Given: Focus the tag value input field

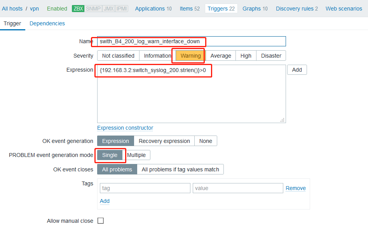Looking at the screenshot, I should 238,188.
